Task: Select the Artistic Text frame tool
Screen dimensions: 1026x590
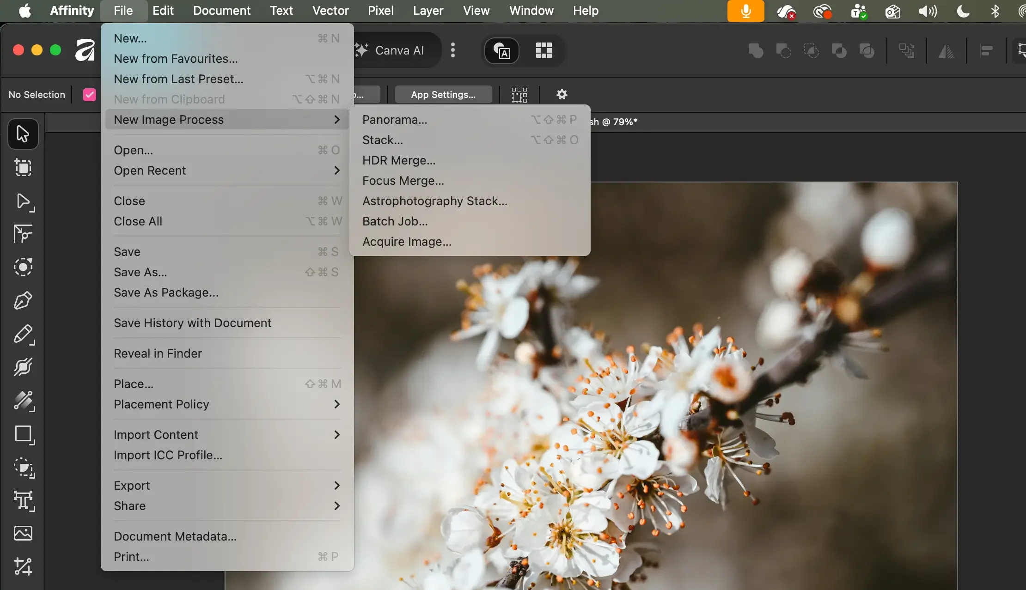Action: pos(23,500)
